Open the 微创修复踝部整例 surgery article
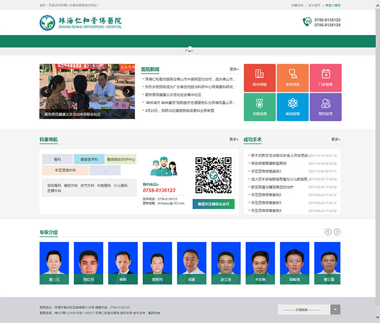 269,163
